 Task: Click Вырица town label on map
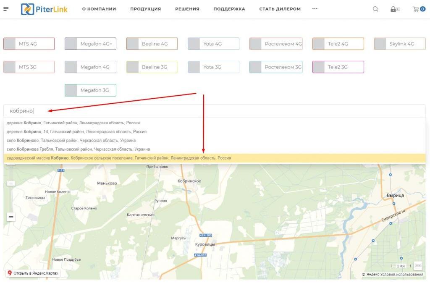(395, 196)
